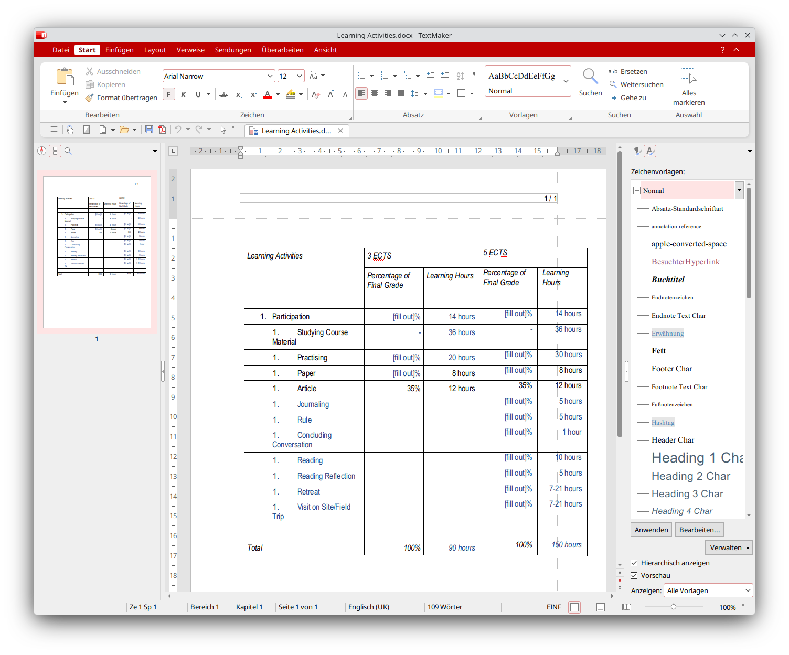Apply yellow text highlighter color

click(291, 94)
